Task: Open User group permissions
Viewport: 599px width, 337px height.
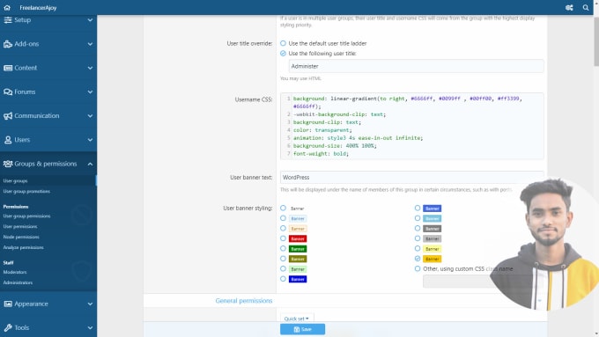Action: pyautogui.click(x=26, y=216)
